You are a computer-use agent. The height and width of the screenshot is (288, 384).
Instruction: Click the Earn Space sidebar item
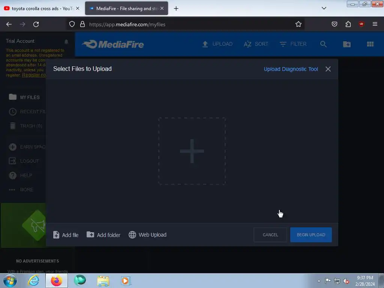click(x=27, y=147)
